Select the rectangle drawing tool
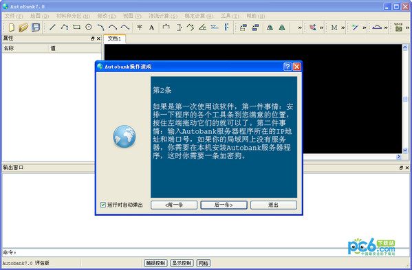This screenshot has height=270, width=412. (x=77, y=27)
